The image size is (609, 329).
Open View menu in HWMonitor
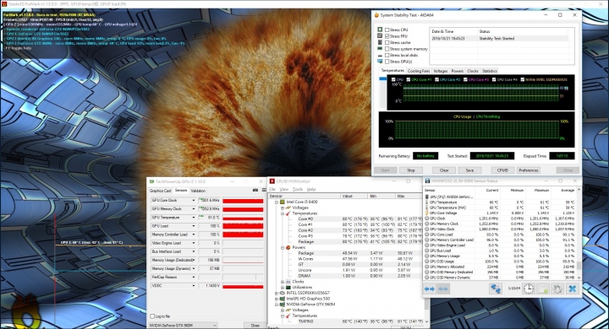(x=284, y=189)
